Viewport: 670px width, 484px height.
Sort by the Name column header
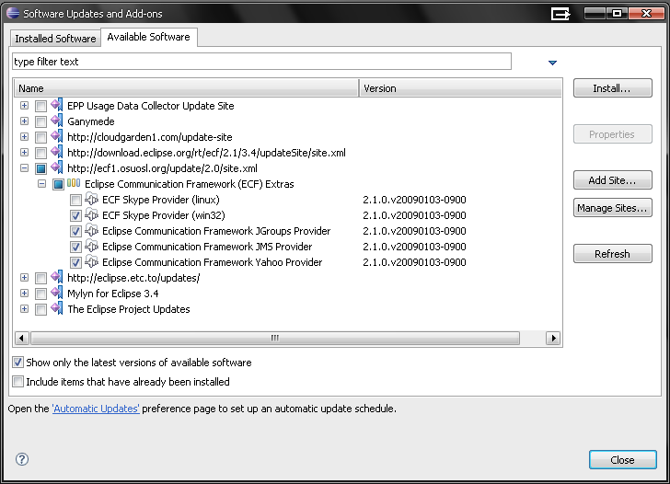(187, 88)
